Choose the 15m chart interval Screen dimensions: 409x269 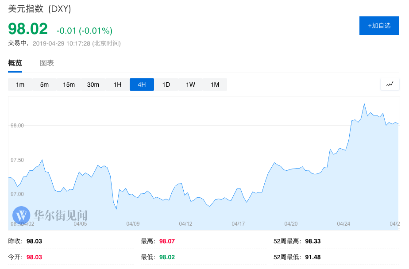coord(69,85)
